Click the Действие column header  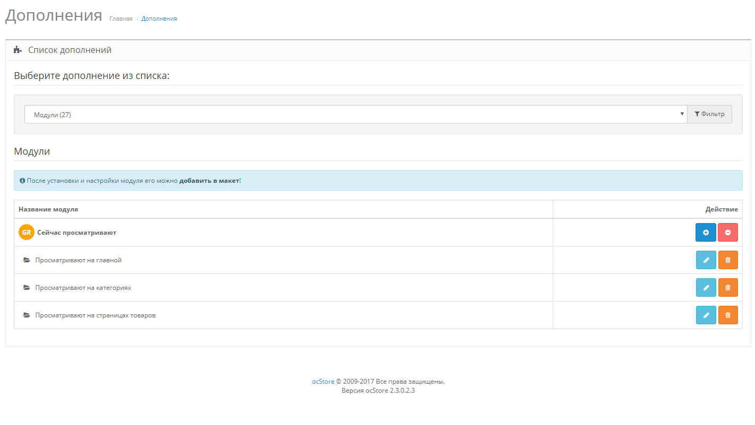(x=722, y=209)
